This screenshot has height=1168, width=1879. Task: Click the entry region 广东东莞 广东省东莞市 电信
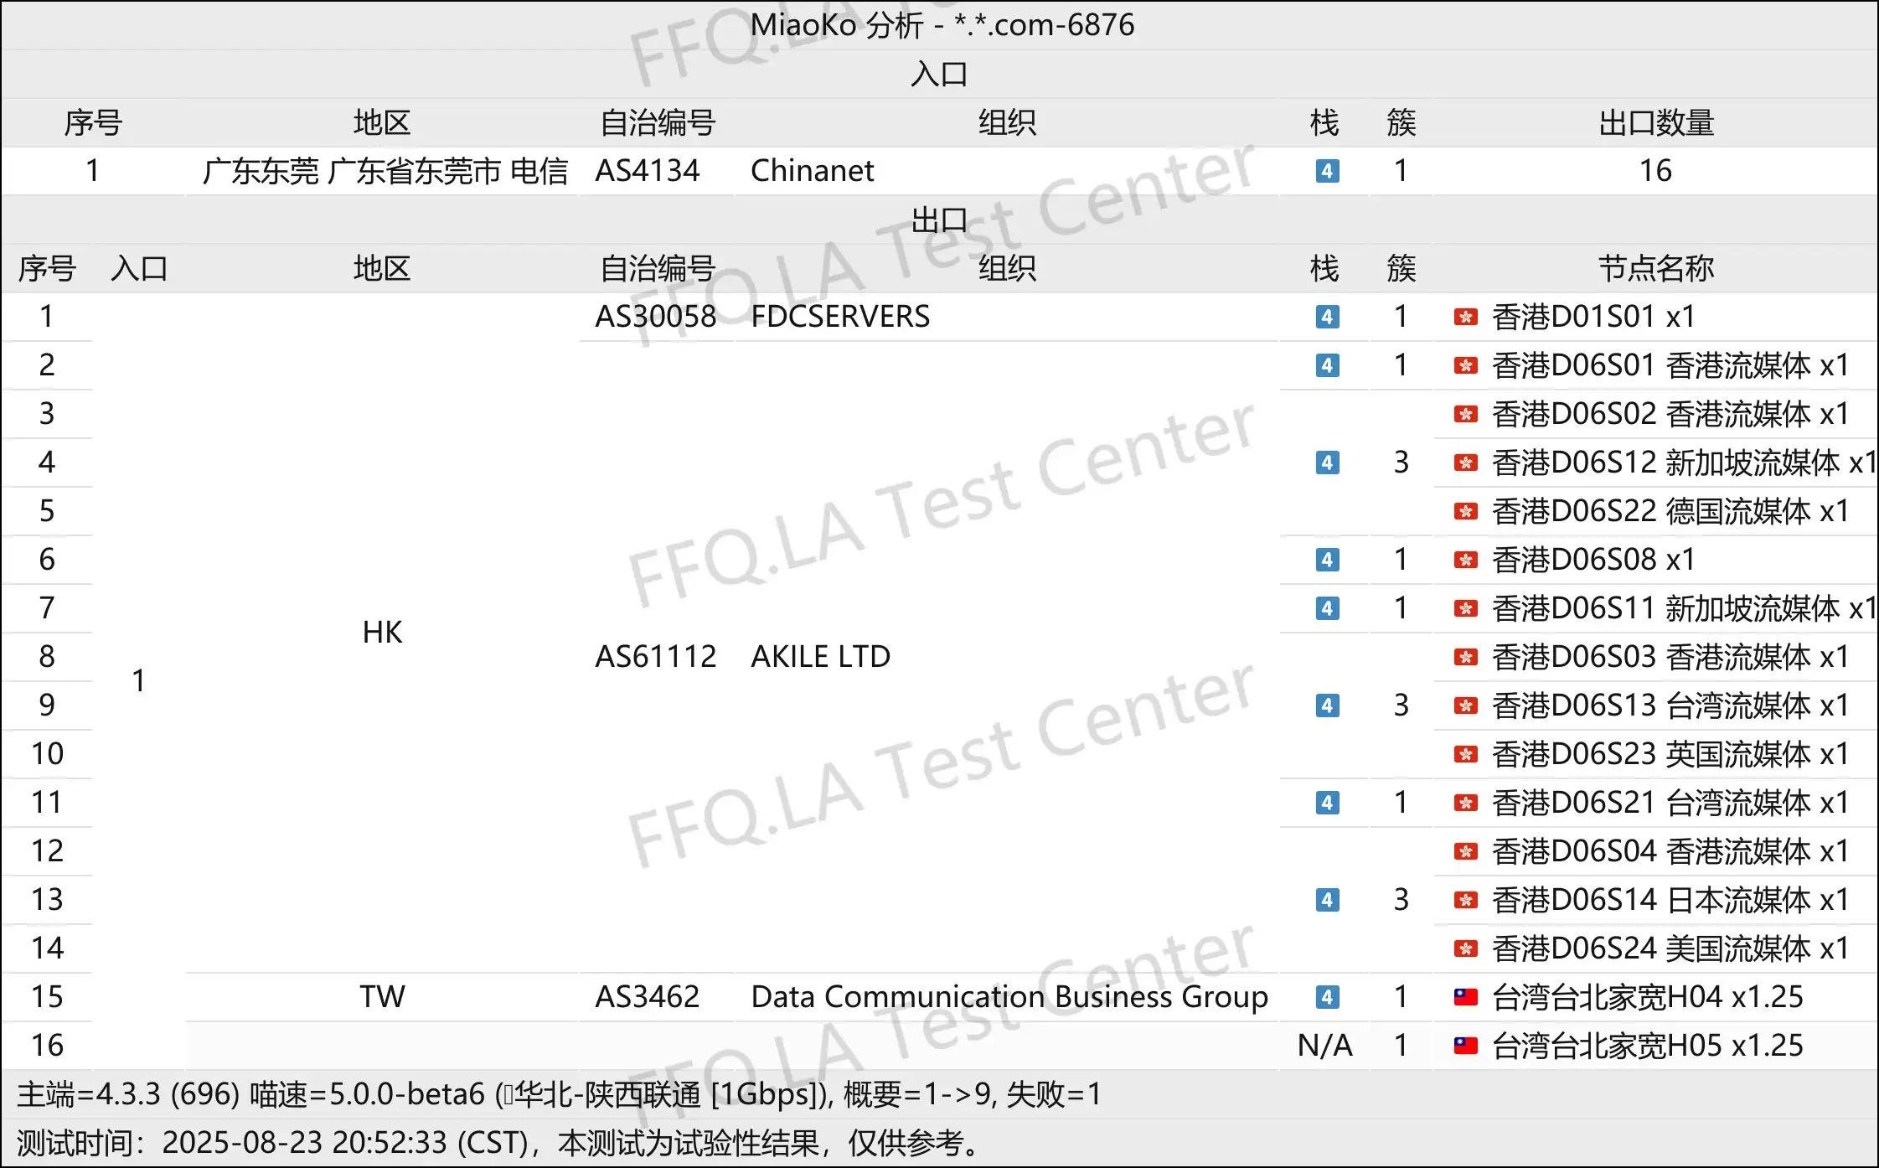(385, 171)
